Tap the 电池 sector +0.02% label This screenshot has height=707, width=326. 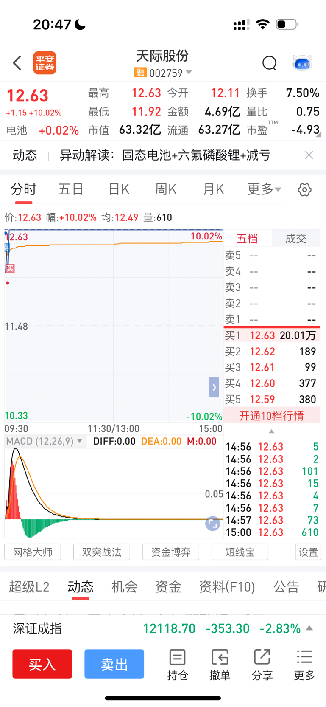tap(42, 130)
